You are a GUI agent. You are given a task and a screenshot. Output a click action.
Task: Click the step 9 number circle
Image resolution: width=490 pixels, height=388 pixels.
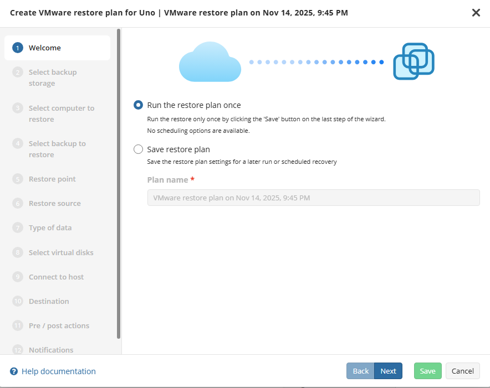click(x=18, y=277)
